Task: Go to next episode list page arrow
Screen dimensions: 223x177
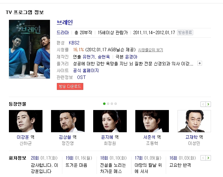Action: tap(208, 158)
